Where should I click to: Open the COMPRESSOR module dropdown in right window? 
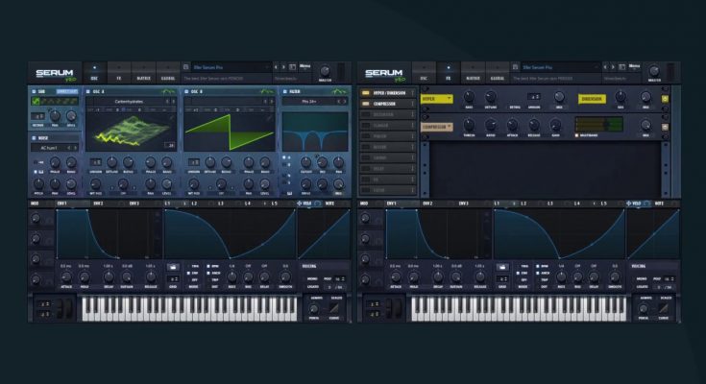[x=436, y=127]
